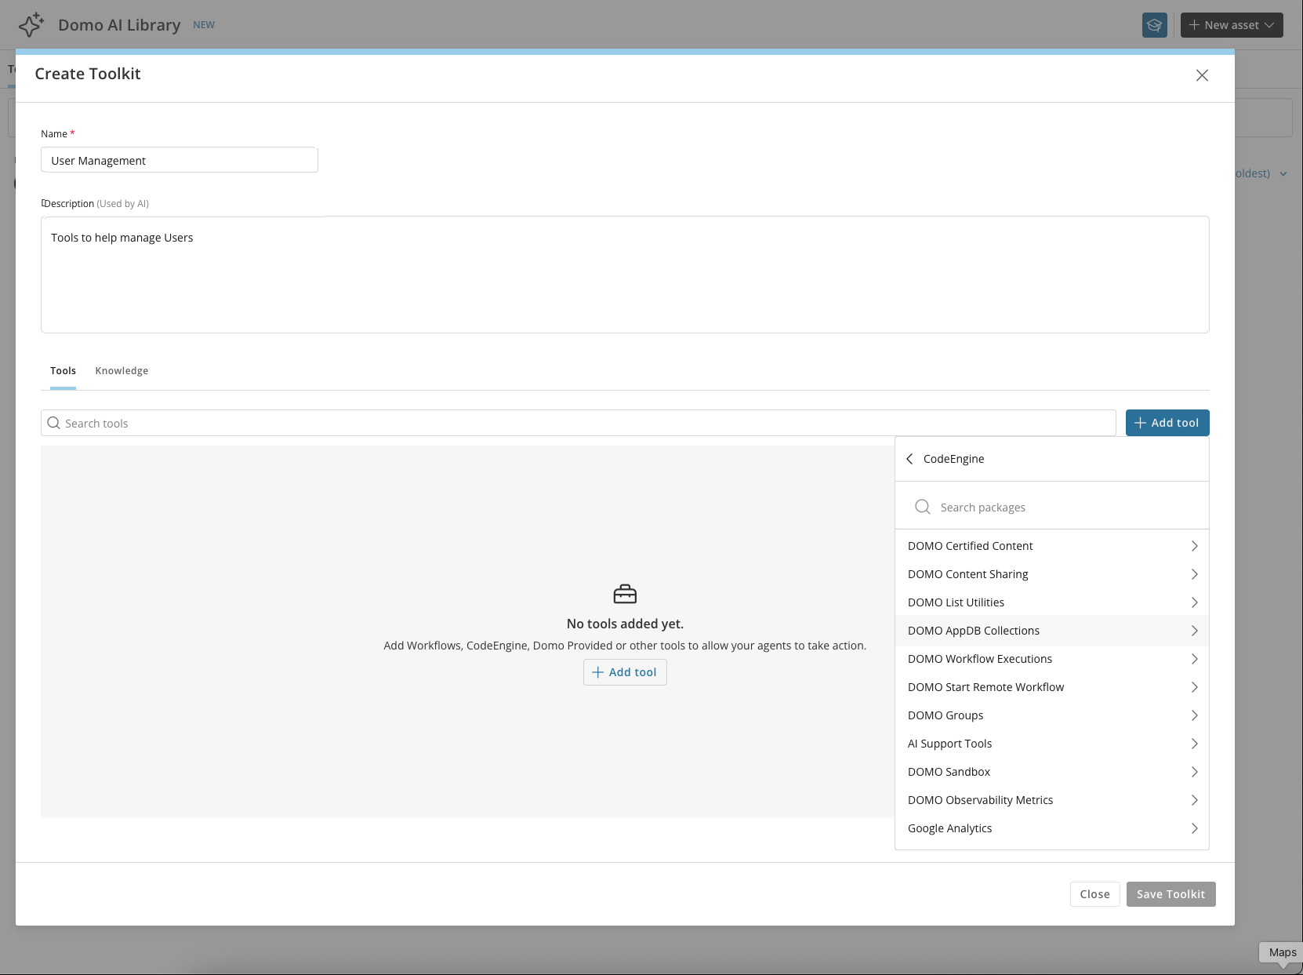This screenshot has height=975, width=1303.
Task: Open the DOMO AppDB Collections package
Action: (x=1052, y=631)
